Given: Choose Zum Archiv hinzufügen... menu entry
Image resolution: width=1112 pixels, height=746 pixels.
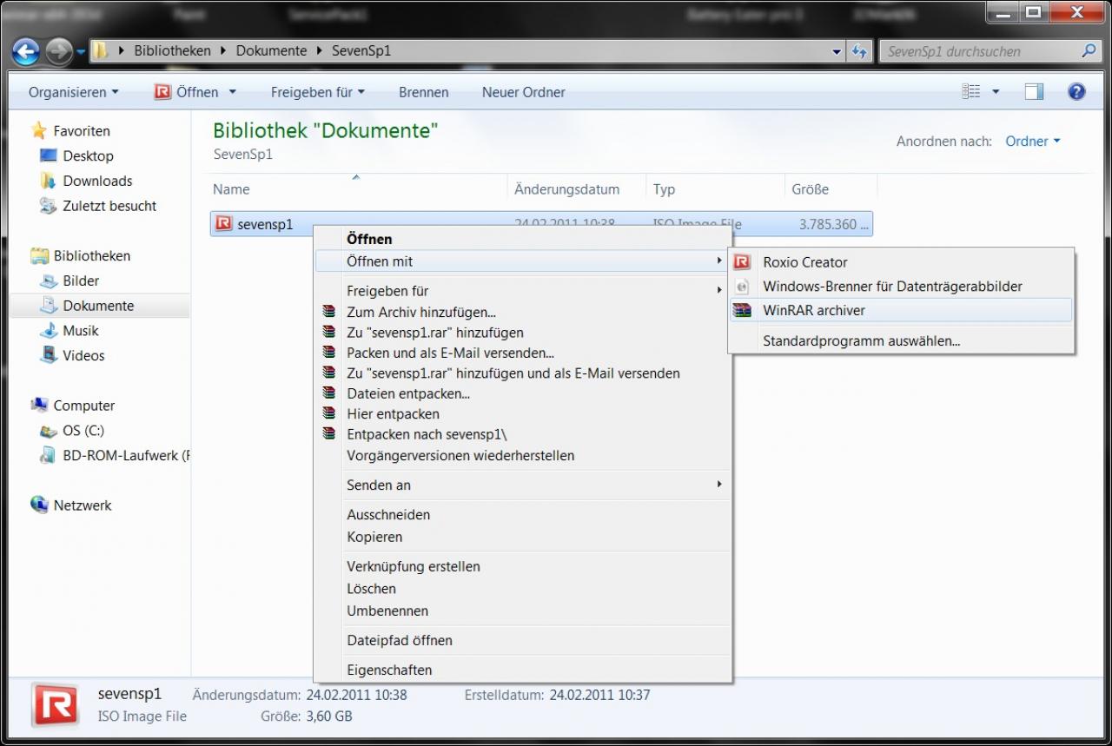Looking at the screenshot, I should [x=523, y=312].
